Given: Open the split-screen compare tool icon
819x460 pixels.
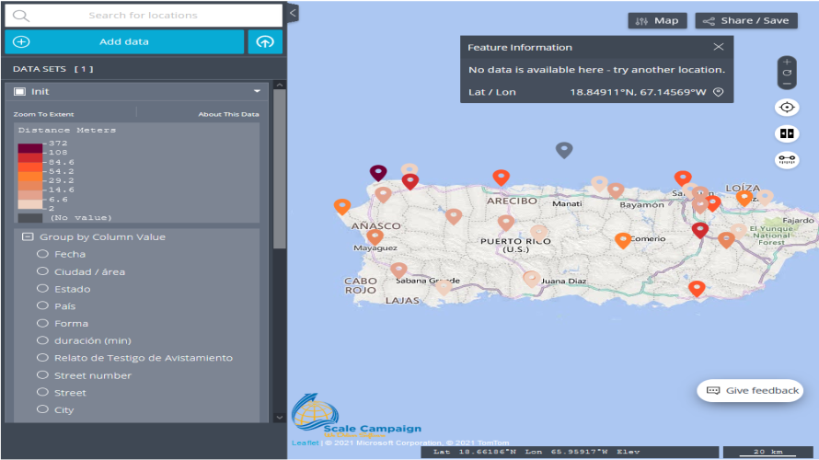Looking at the screenshot, I should coord(787,132).
